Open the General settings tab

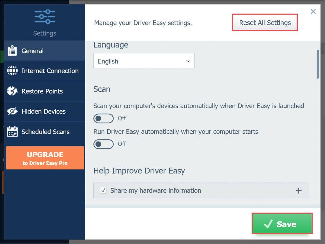point(45,51)
